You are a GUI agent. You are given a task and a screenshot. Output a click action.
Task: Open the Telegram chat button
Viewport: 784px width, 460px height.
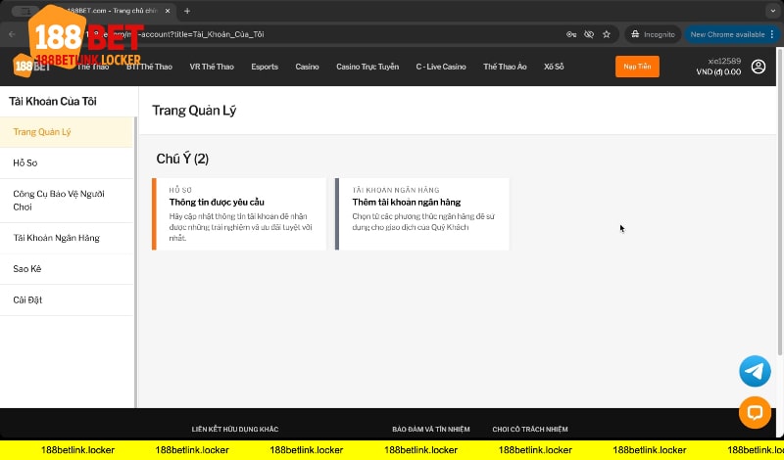click(755, 371)
